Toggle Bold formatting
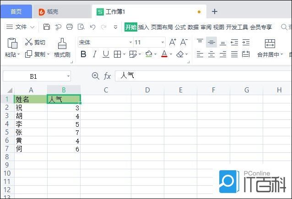Screen dimensions: 292x199 point(83,54)
